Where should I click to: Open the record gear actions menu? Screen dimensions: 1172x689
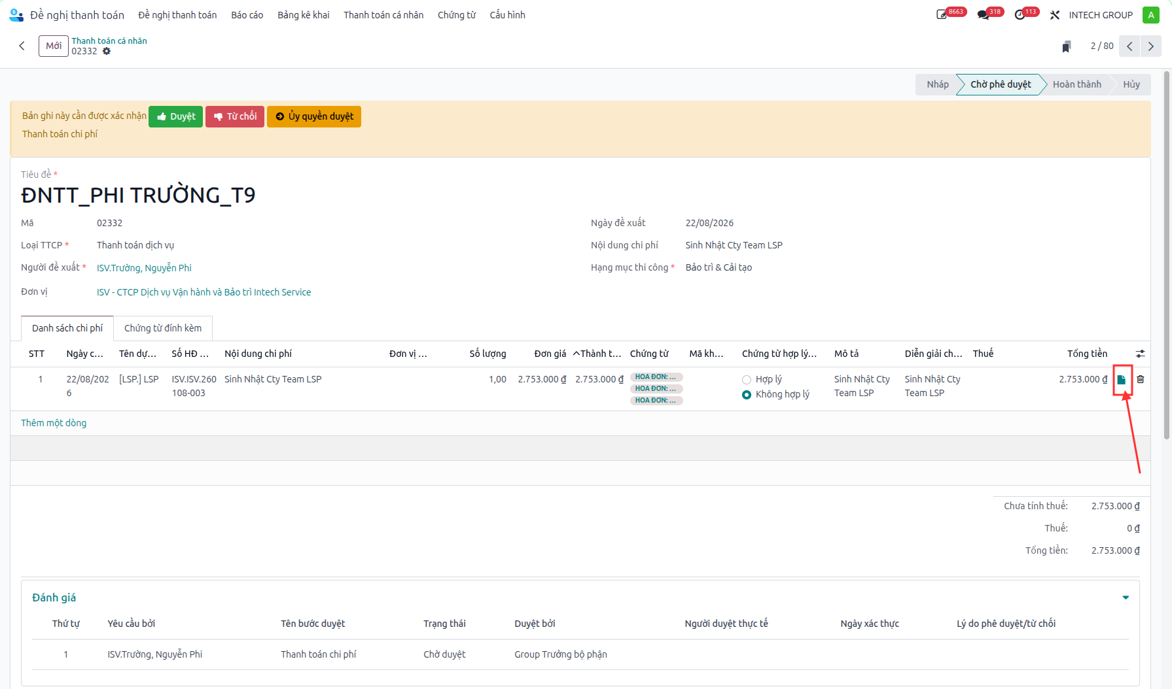point(107,51)
